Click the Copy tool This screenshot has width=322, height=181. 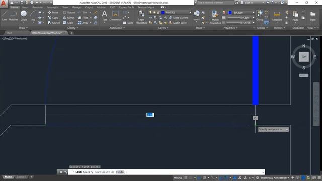[x=53, y=18]
